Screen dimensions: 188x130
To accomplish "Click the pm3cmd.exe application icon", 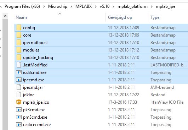I will tap(19, 117).
